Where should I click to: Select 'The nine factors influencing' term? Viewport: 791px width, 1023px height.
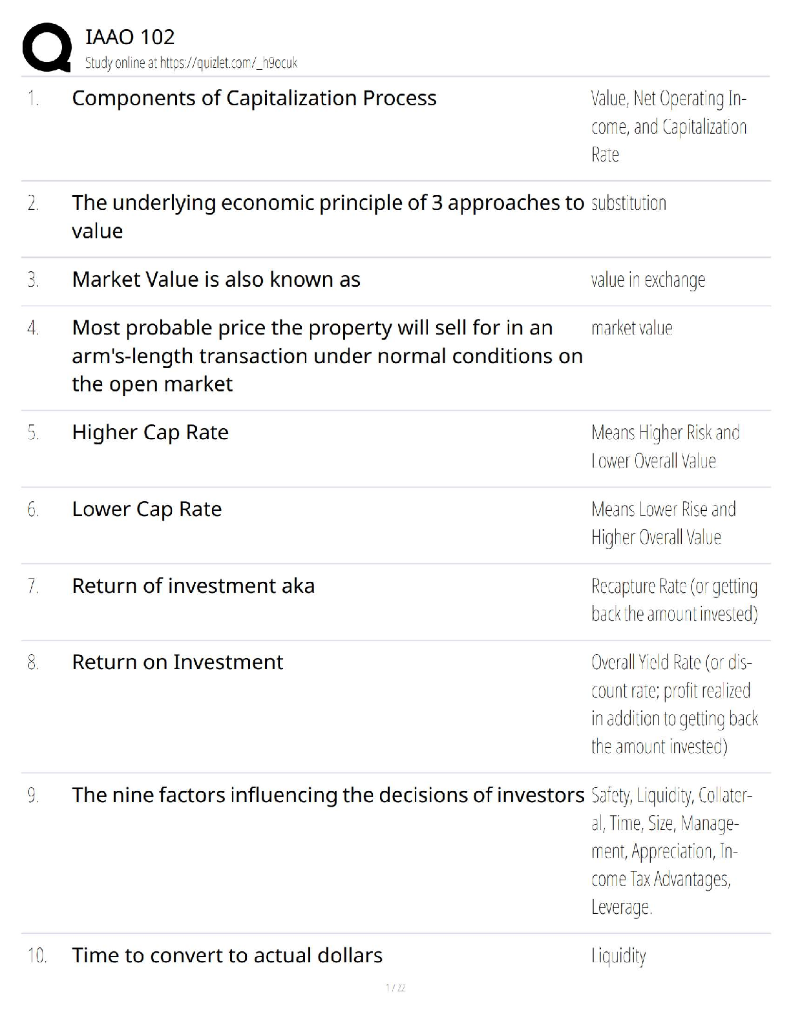[x=328, y=795]
